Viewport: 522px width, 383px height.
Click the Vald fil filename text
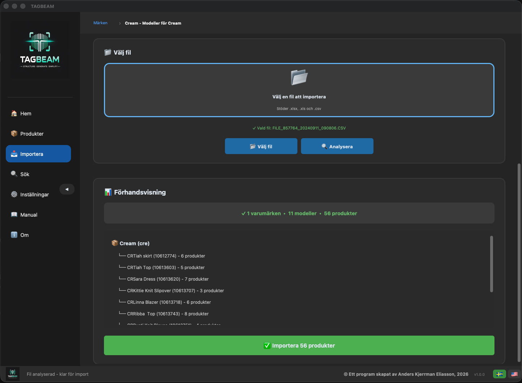coord(299,128)
